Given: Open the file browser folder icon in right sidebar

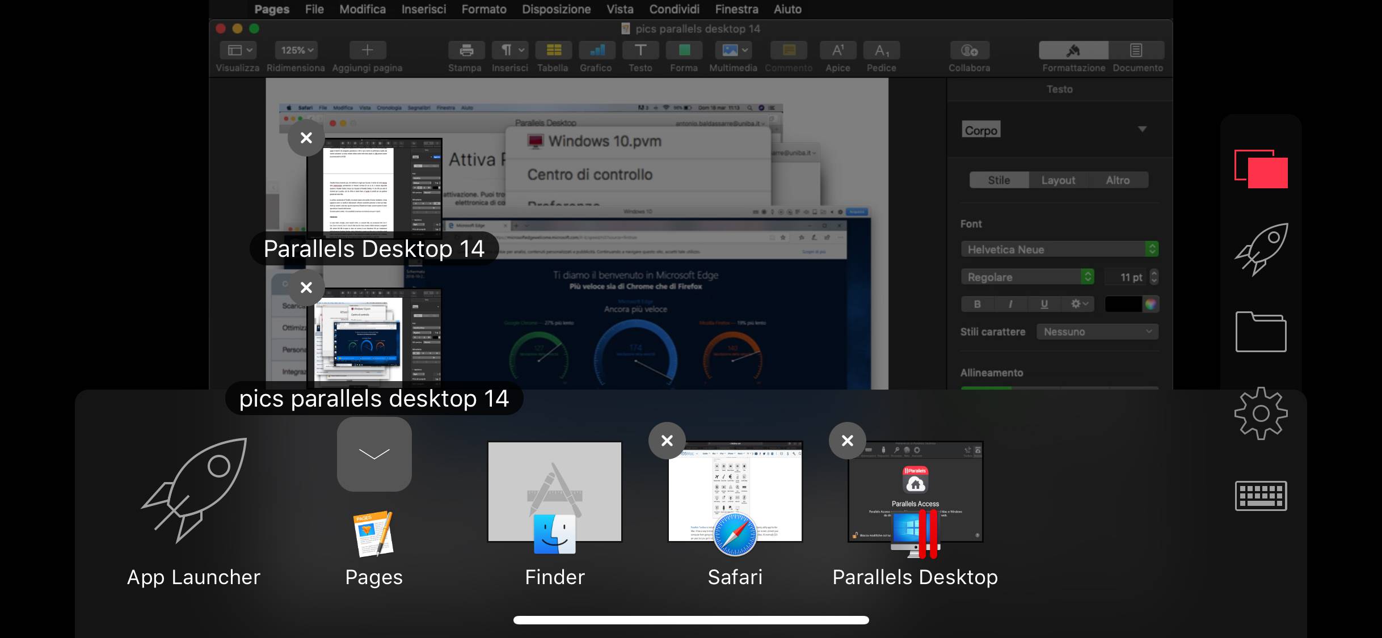Looking at the screenshot, I should 1261,332.
